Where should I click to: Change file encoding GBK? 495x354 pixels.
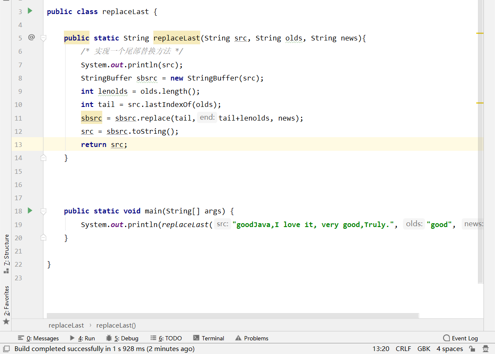click(x=424, y=348)
